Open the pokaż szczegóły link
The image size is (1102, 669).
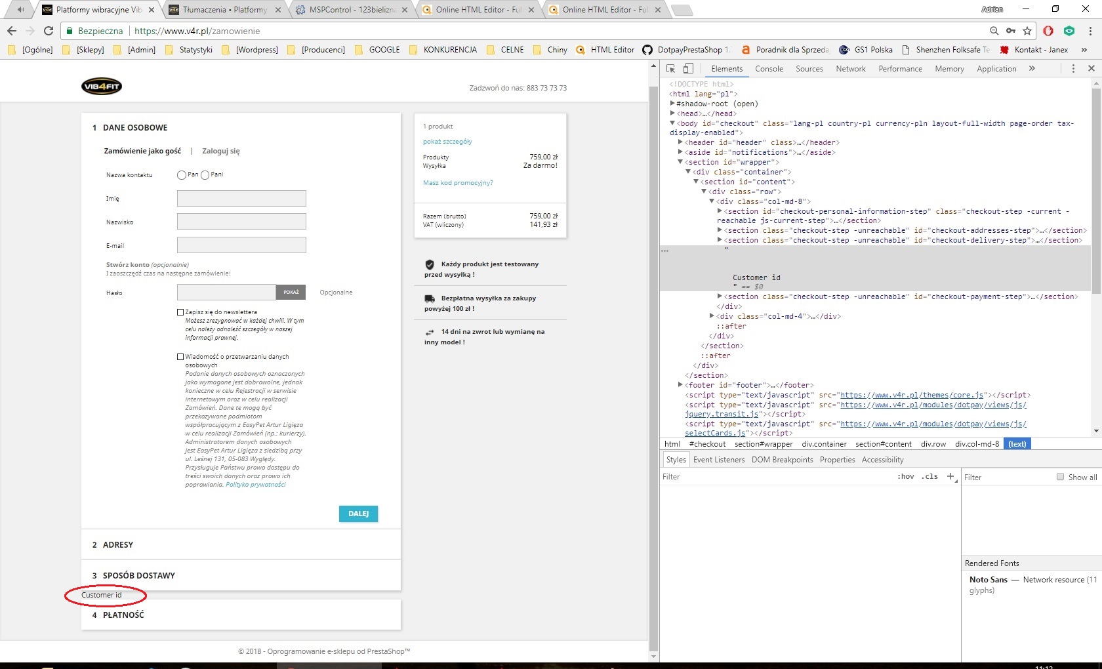point(447,142)
